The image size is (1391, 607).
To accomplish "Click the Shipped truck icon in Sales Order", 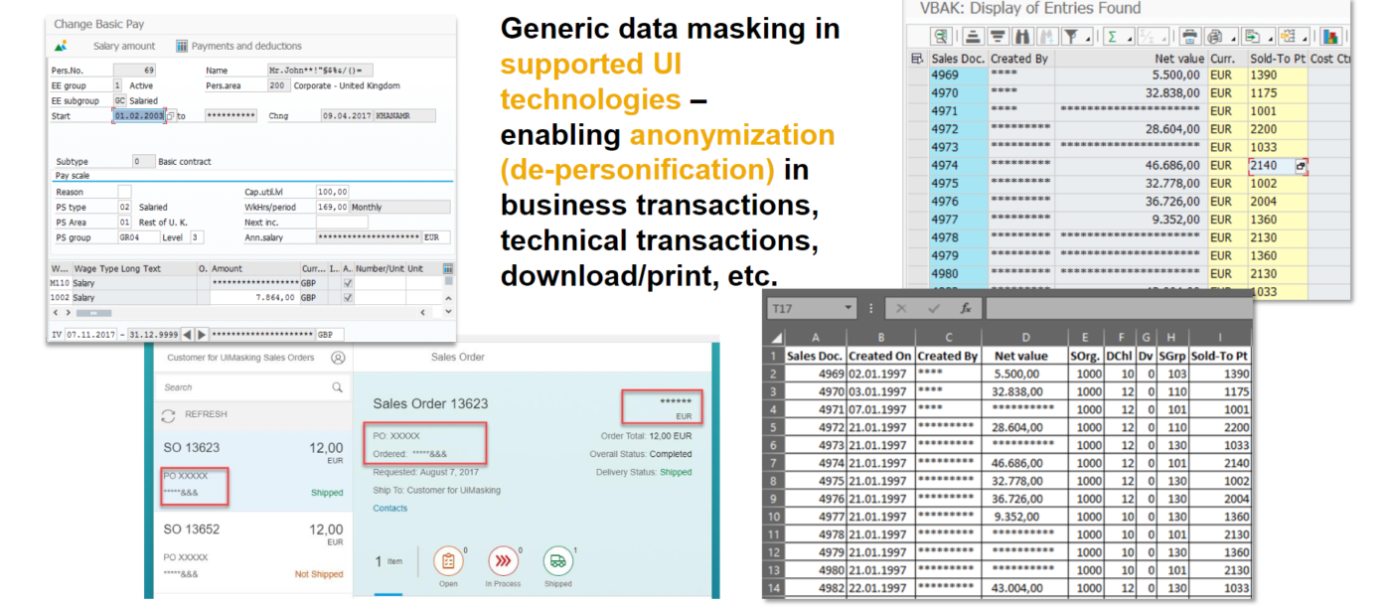I will (557, 562).
